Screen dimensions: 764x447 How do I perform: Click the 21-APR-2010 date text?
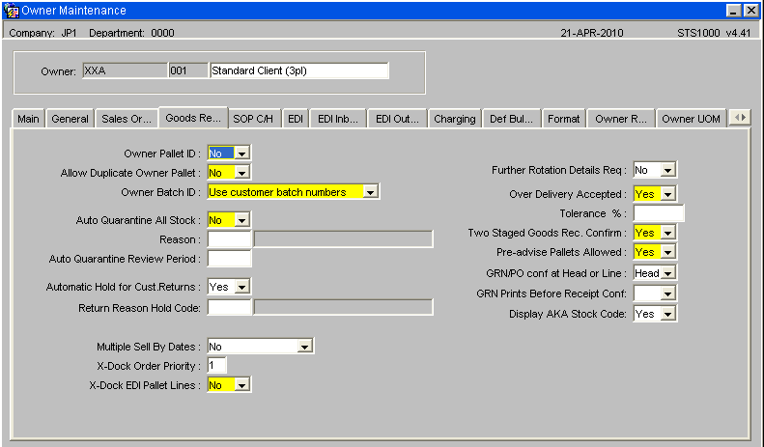pyautogui.click(x=591, y=33)
